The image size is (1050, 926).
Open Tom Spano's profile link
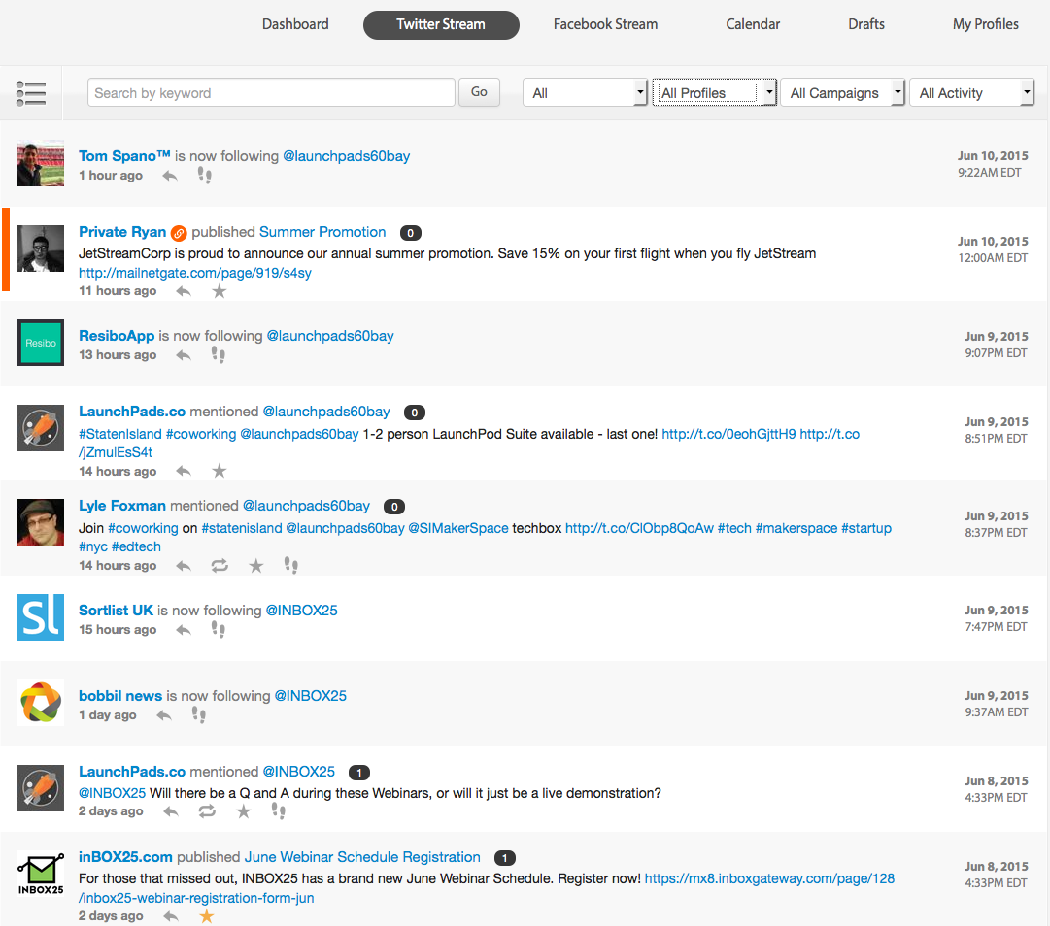pyautogui.click(x=124, y=156)
